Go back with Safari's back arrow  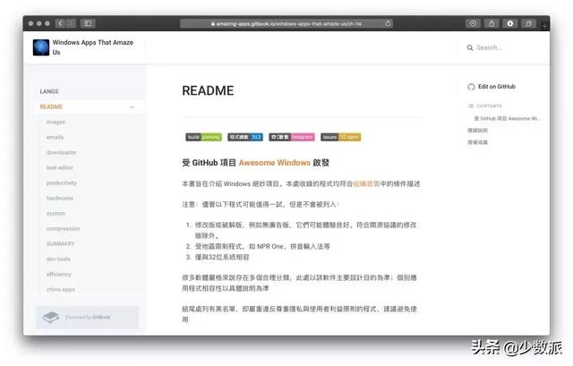(60, 23)
